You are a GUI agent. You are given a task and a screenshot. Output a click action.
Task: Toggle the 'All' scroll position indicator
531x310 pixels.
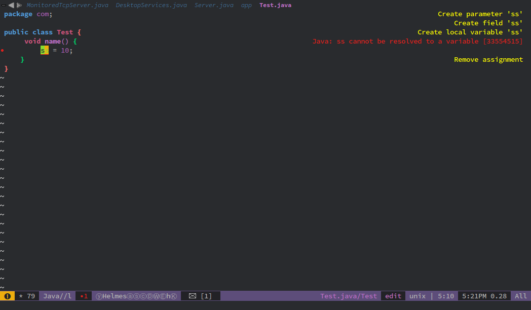pos(520,296)
